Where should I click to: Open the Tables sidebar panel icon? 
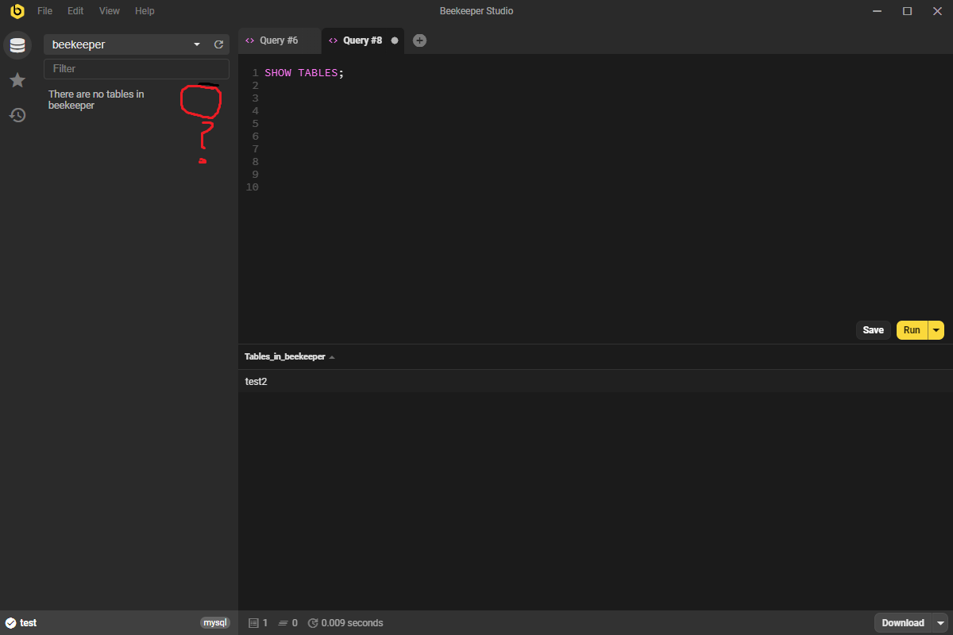pyautogui.click(x=17, y=45)
